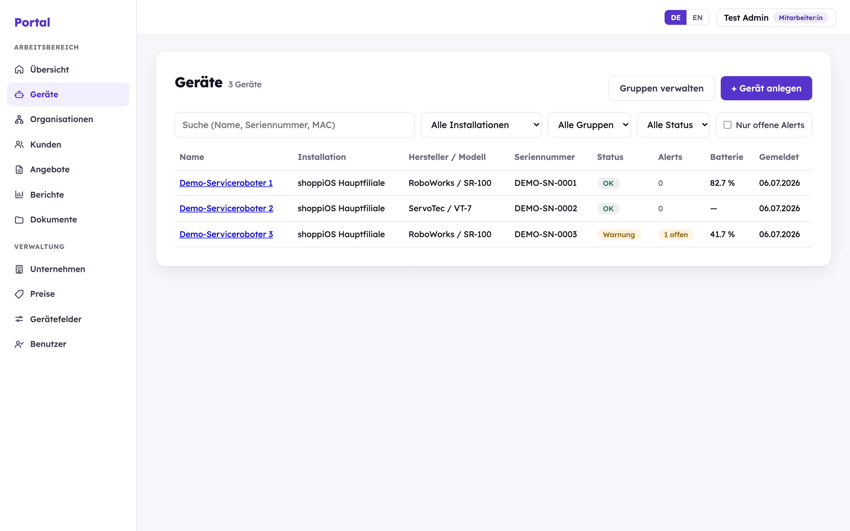Screen dimensions: 850x531
Task: Click the Gemeldet column header
Action: point(779,157)
